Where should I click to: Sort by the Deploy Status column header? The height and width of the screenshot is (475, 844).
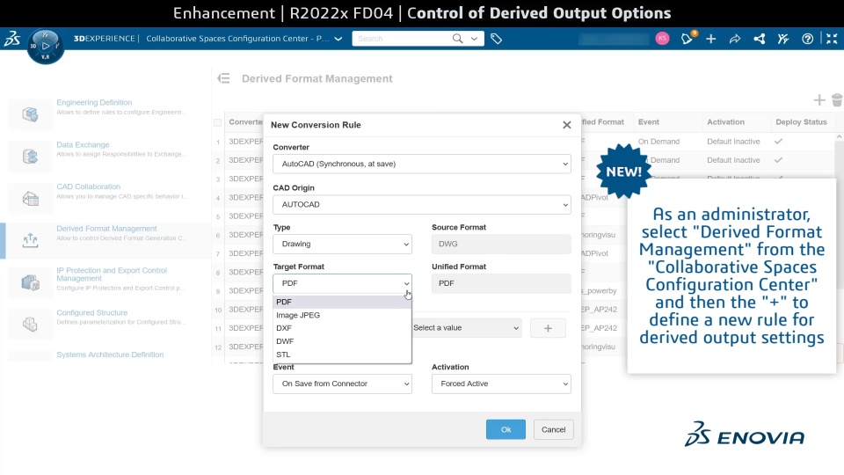tap(801, 122)
